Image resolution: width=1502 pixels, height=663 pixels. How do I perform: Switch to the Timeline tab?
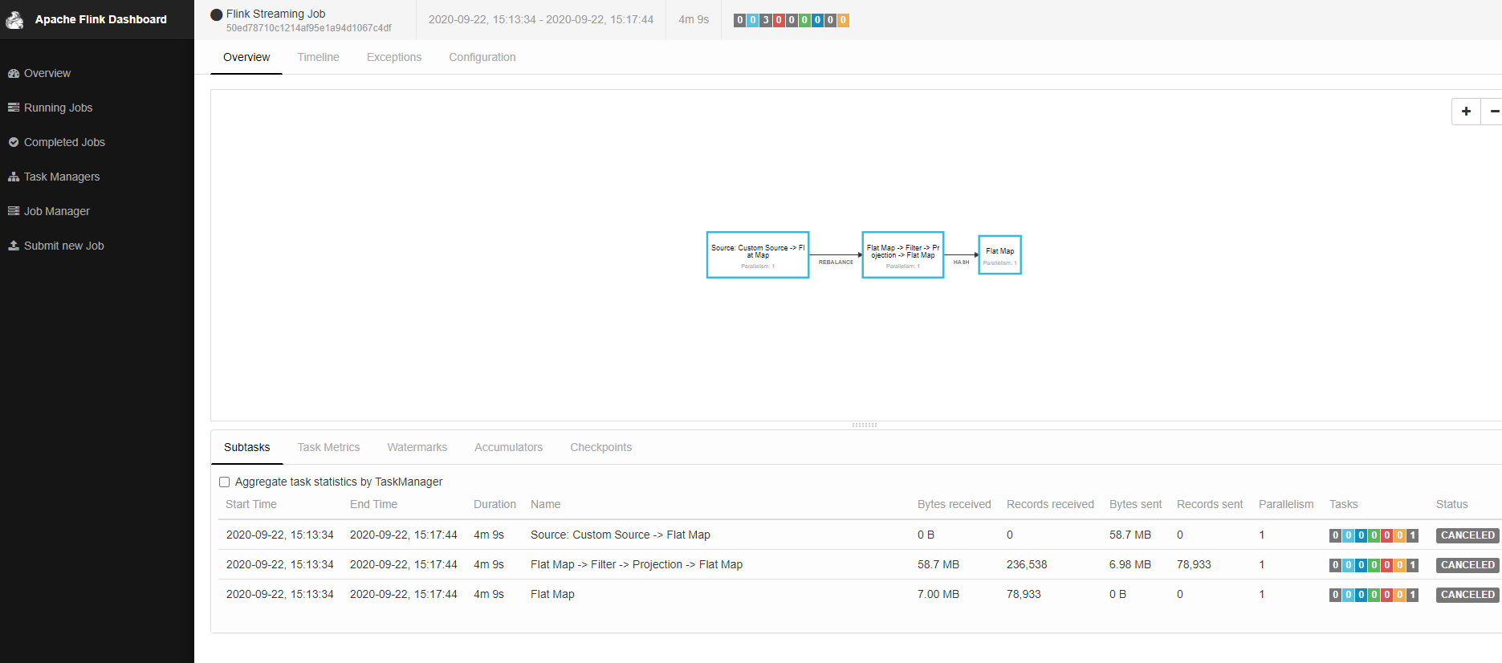[x=318, y=57]
